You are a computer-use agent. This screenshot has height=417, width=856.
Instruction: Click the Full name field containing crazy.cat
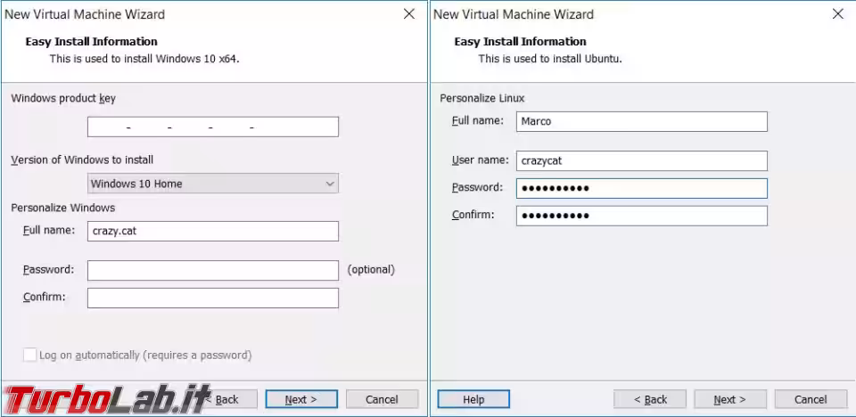tap(213, 231)
